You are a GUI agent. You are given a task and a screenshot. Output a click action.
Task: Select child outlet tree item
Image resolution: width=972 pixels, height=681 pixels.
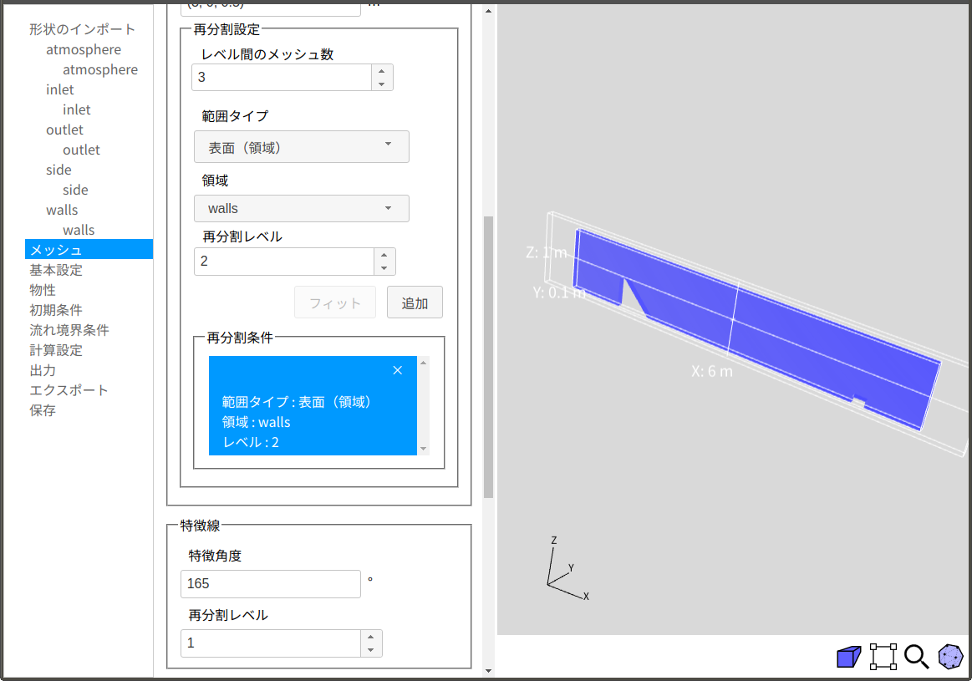pos(81,150)
